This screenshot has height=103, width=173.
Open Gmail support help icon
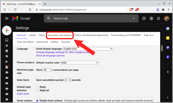click(144, 18)
